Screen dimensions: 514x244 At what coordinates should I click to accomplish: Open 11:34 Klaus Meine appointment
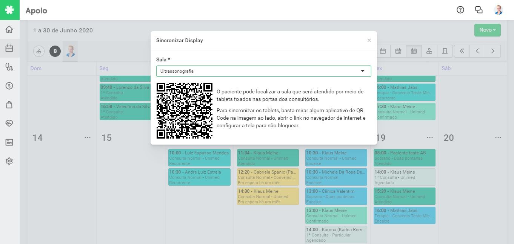[268, 158]
